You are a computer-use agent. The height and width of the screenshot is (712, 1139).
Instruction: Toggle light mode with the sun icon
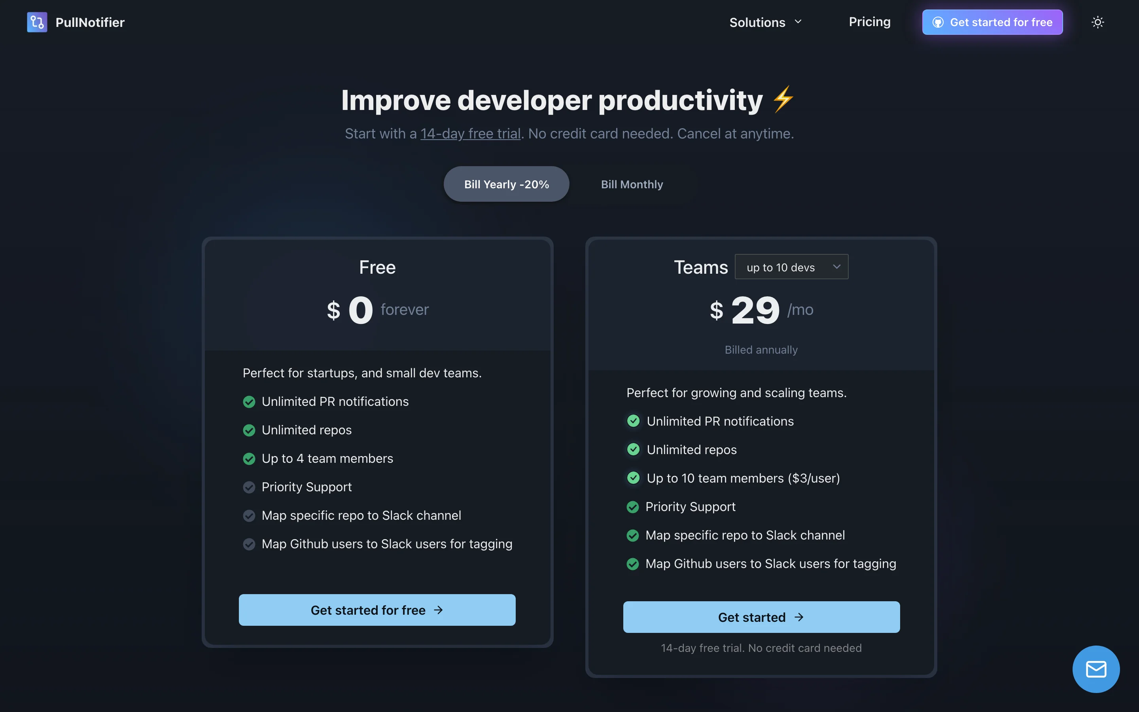coord(1097,22)
